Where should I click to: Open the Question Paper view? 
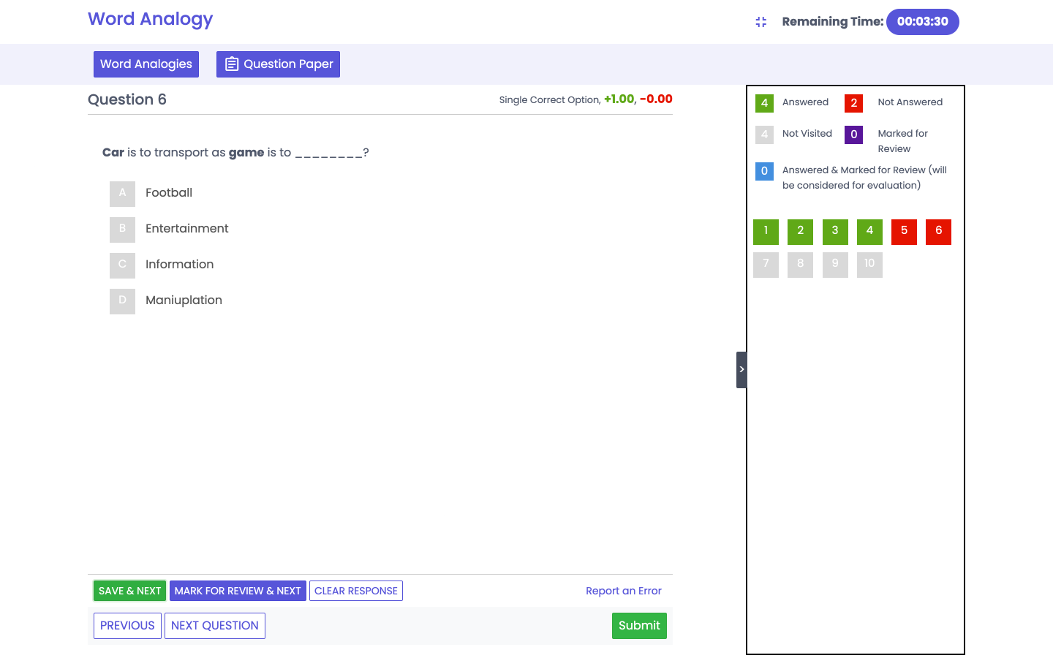click(x=278, y=64)
